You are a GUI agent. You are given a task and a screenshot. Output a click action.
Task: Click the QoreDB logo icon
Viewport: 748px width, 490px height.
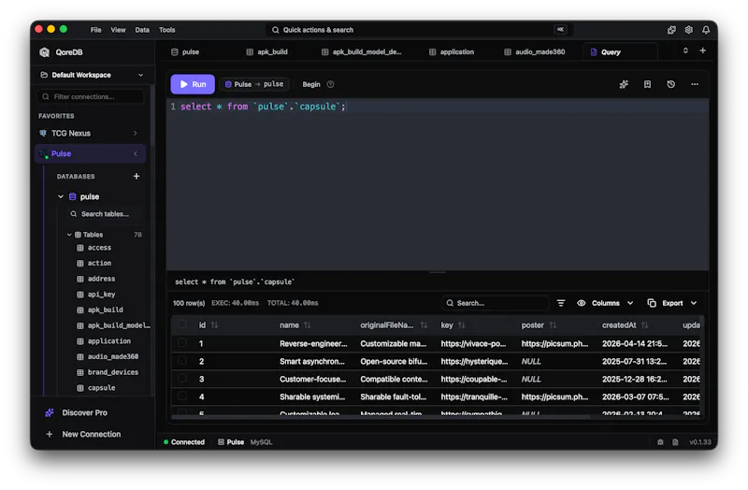pyautogui.click(x=44, y=52)
